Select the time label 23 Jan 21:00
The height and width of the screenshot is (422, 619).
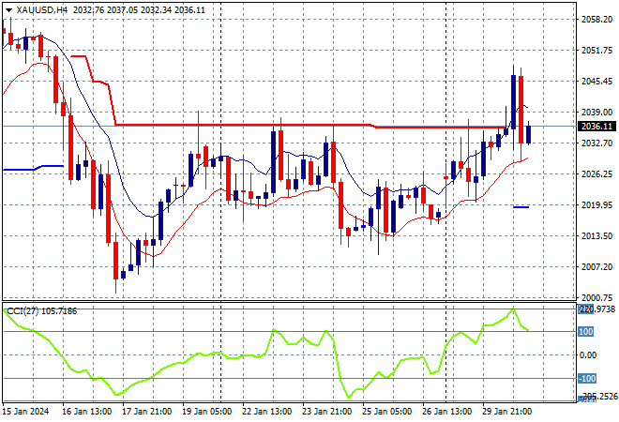tap(327, 412)
